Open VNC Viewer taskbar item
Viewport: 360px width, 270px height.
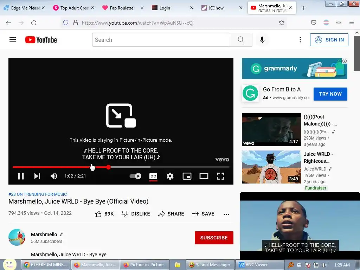(x=260, y=265)
